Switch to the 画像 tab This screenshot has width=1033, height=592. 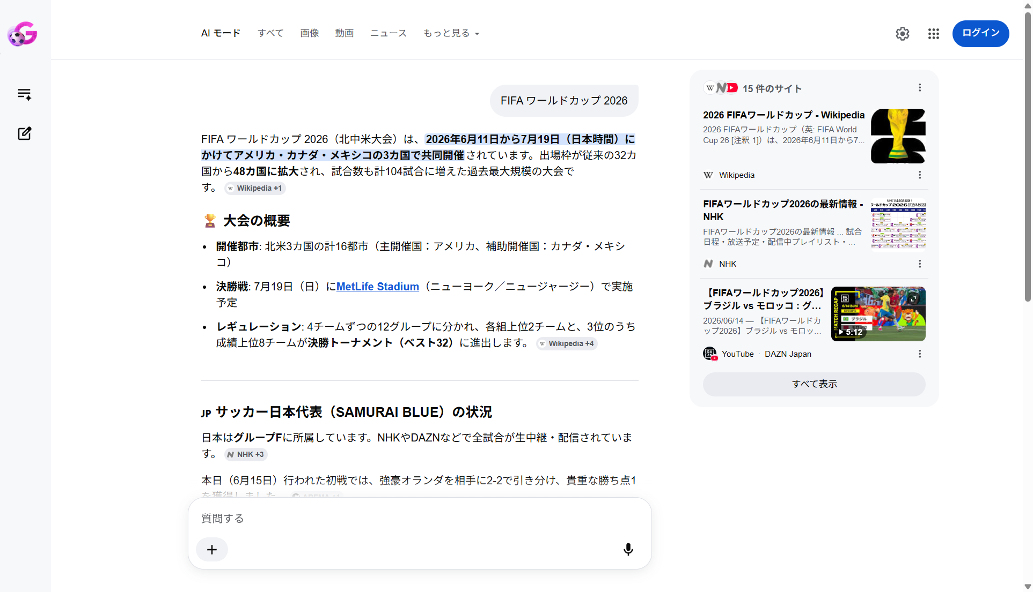310,33
